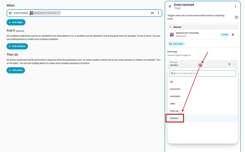Click the Badezimmer Türkontakt device name in panel
The height and width of the screenshot is (152, 245).
pyautogui.click(x=187, y=33)
